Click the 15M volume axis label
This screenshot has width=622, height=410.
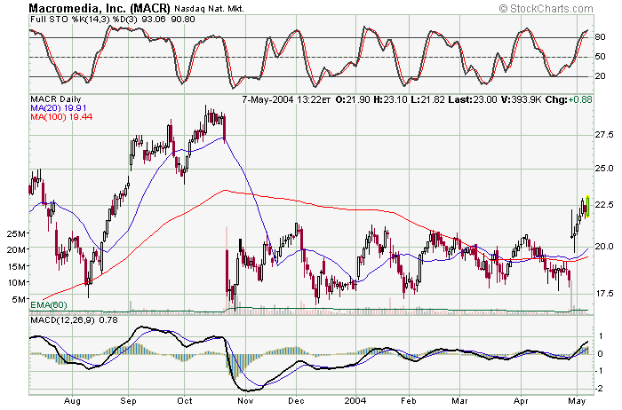click(16, 266)
